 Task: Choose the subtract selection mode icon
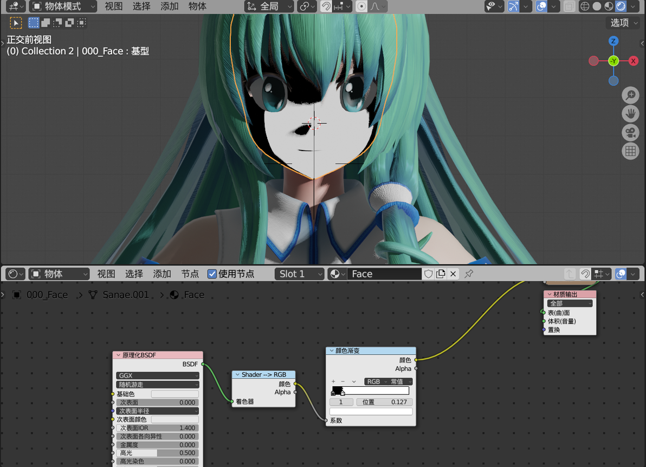(x=57, y=23)
